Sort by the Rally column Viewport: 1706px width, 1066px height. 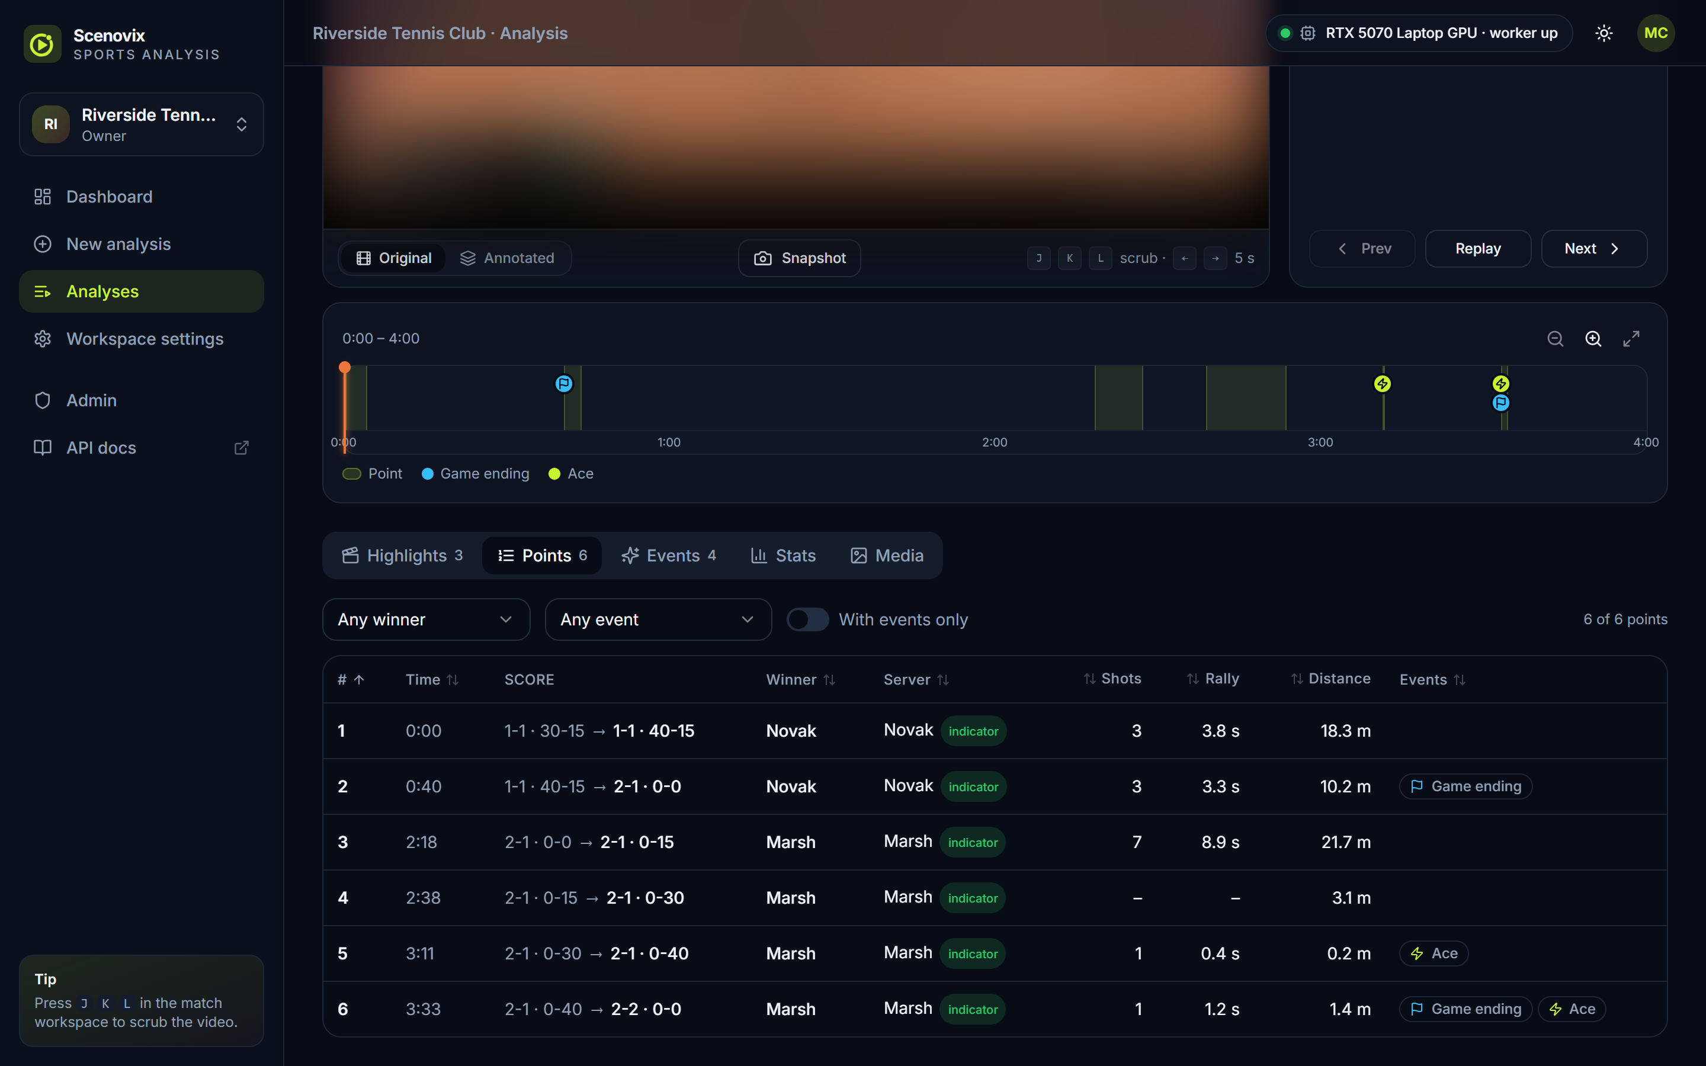[x=1213, y=678]
